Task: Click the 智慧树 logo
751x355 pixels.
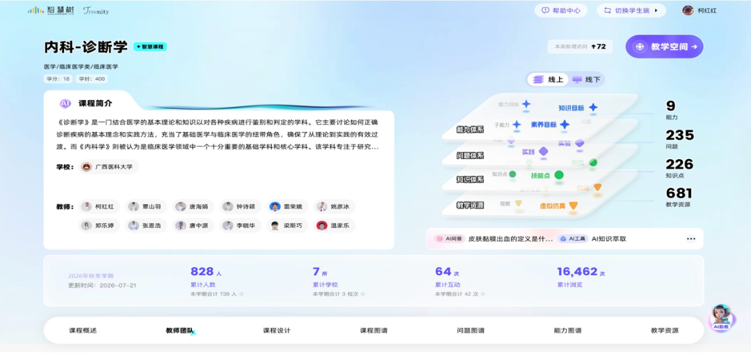Action: (51, 10)
